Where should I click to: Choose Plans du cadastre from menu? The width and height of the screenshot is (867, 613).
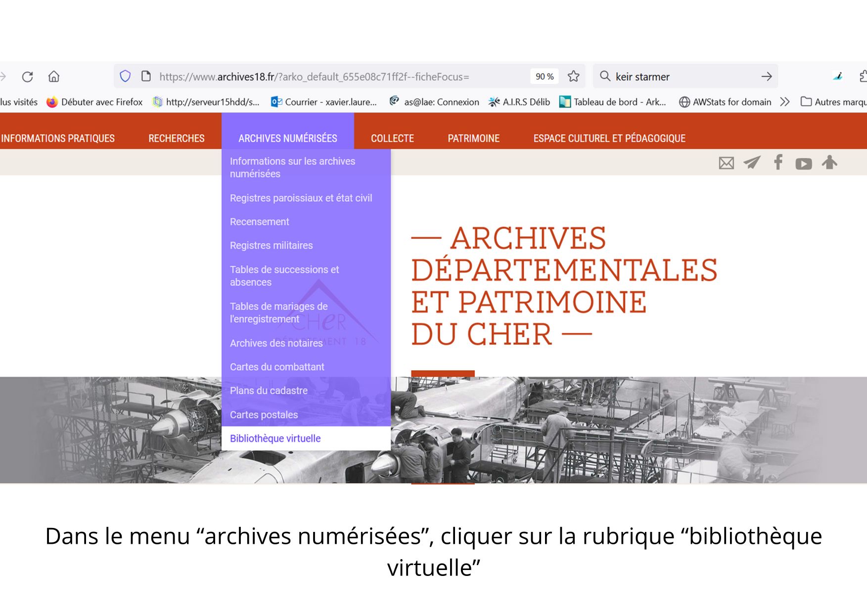269,391
